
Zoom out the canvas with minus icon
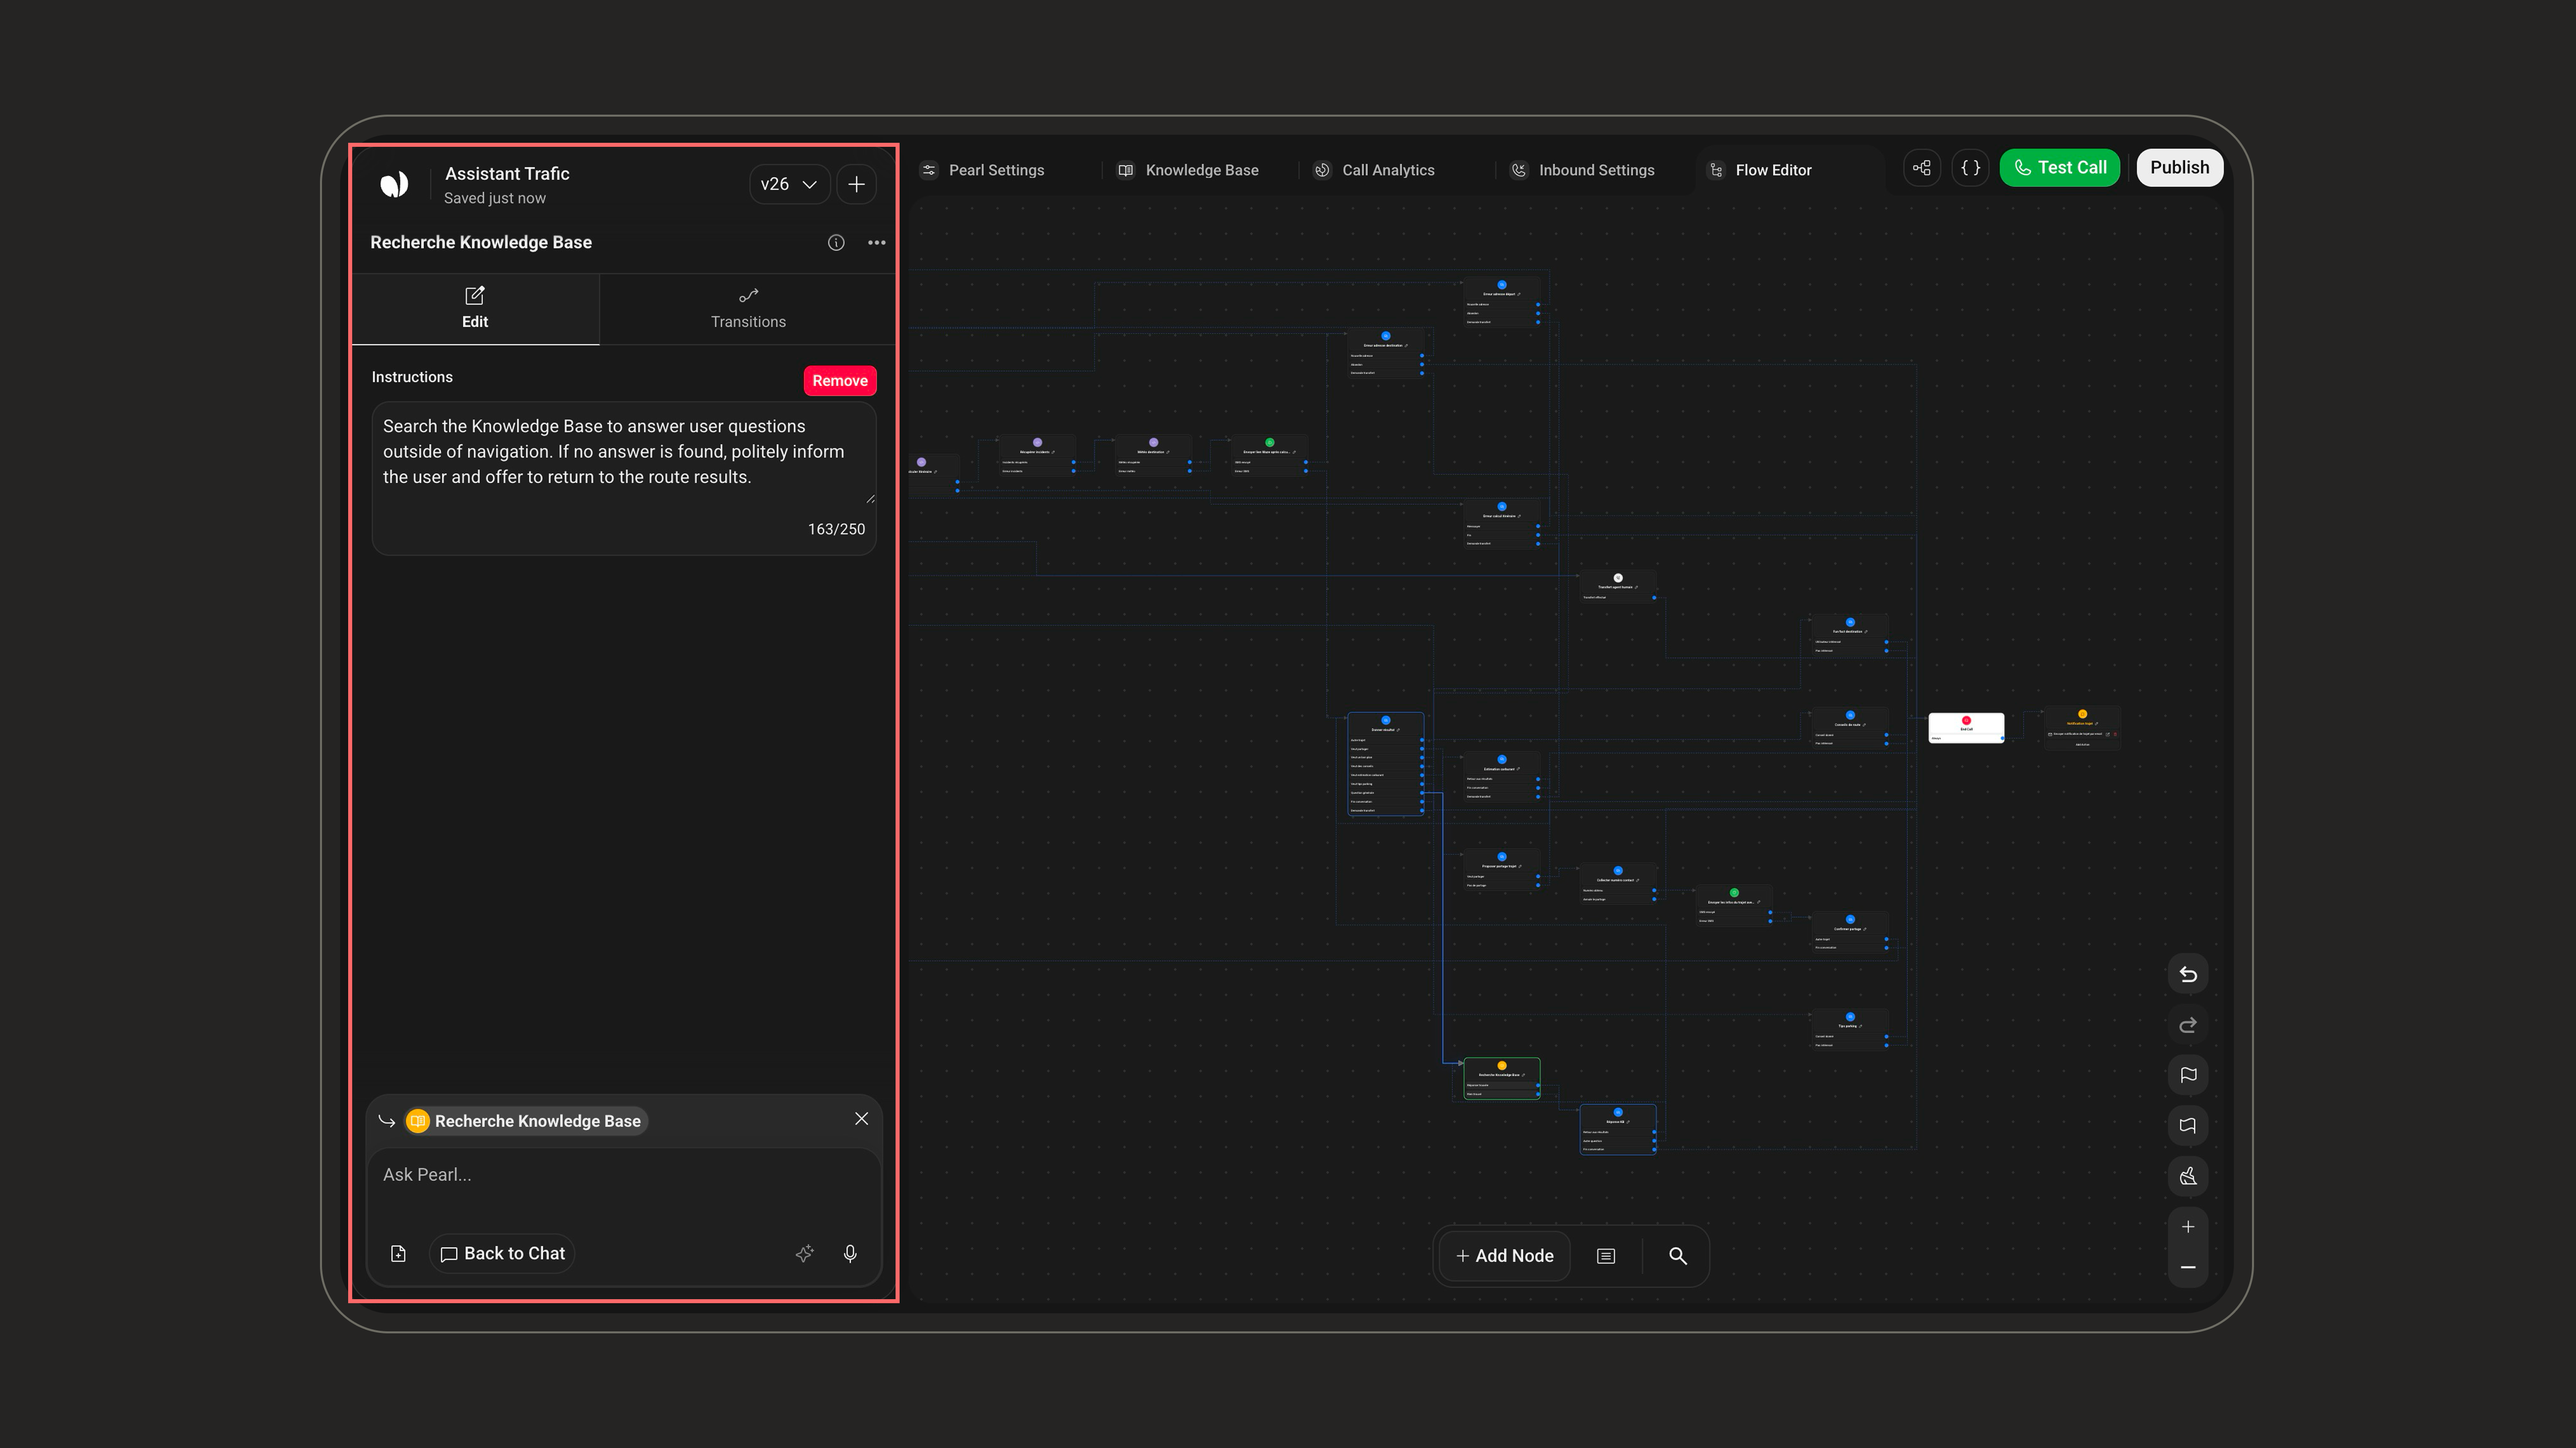[x=2187, y=1267]
